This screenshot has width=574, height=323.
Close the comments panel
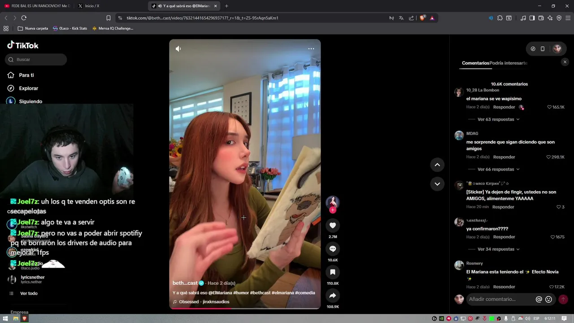pos(565,62)
